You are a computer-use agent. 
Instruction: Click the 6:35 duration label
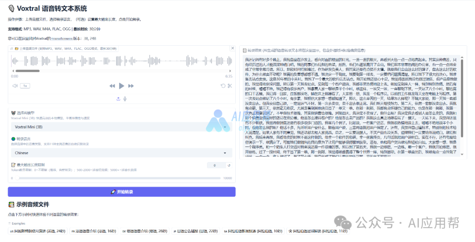229,76
